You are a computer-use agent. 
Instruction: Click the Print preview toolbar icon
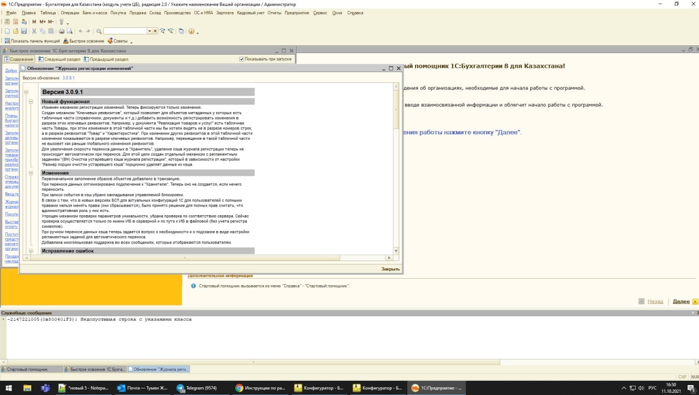click(69, 31)
